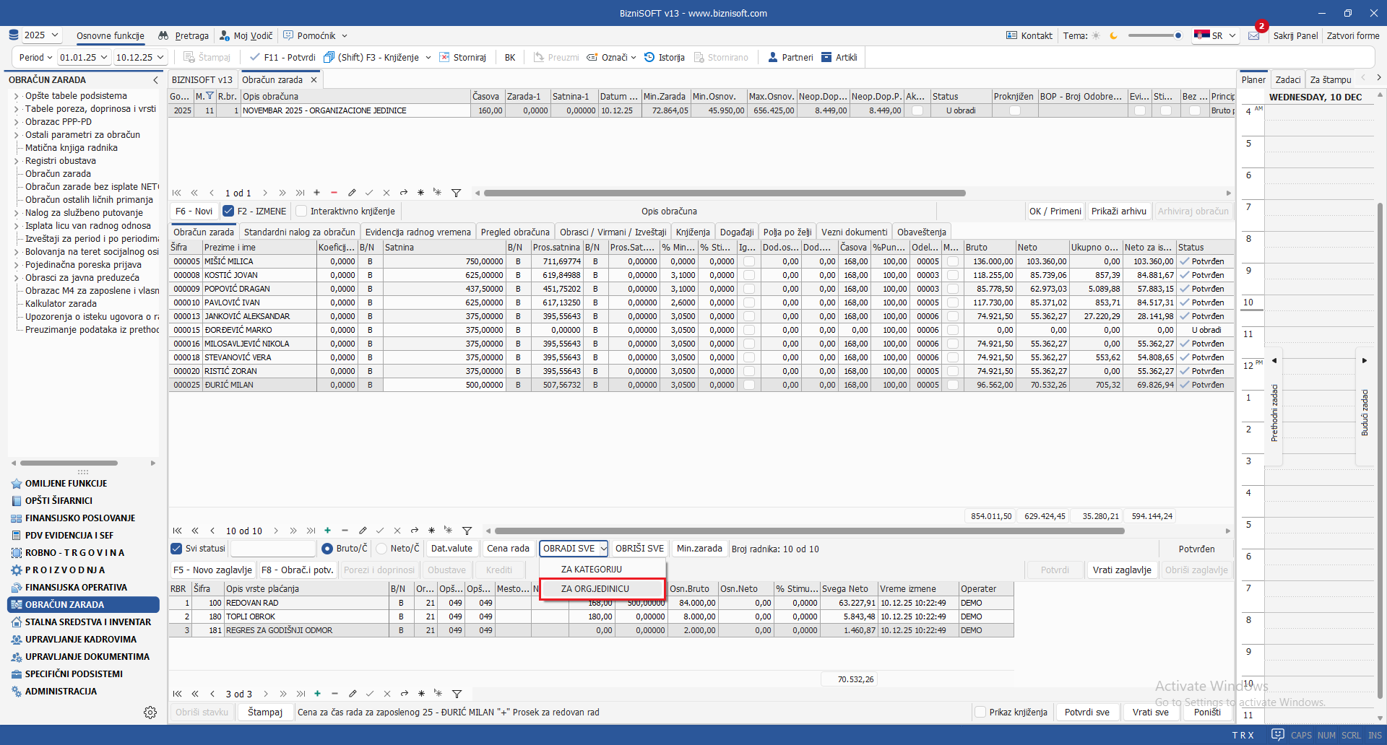Toggle the F2 - IZMENE checkbox

click(x=228, y=212)
